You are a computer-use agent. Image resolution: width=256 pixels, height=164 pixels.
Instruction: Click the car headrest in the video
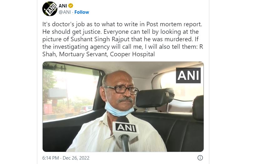154,97
